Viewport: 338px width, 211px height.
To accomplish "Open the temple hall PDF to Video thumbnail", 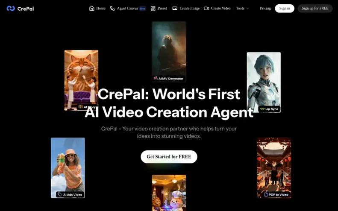I will click(274, 168).
